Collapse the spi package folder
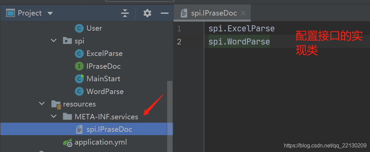Image resolution: width=370 pixels, height=152 pixels. tap(54, 41)
